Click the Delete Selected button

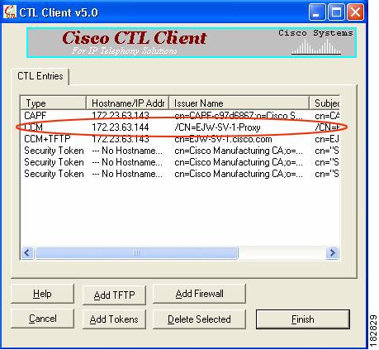pyautogui.click(x=199, y=319)
